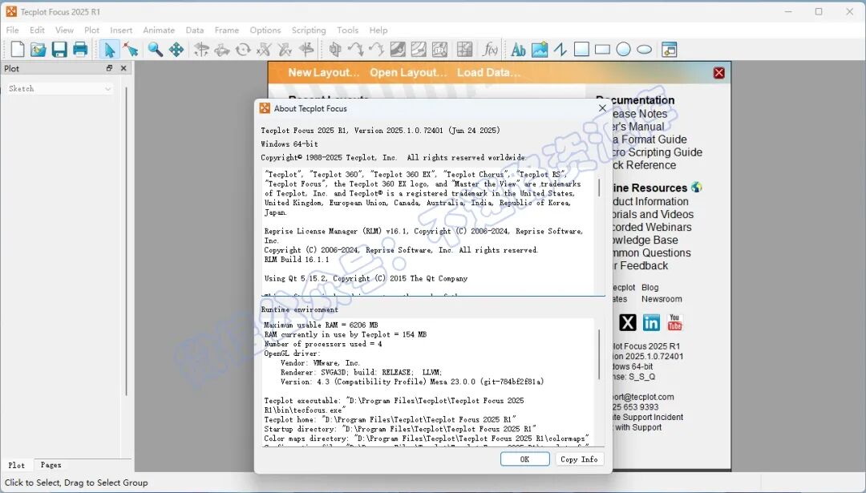This screenshot has height=493, width=866.
Task: Click the f(x) equation icon
Action: click(490, 50)
